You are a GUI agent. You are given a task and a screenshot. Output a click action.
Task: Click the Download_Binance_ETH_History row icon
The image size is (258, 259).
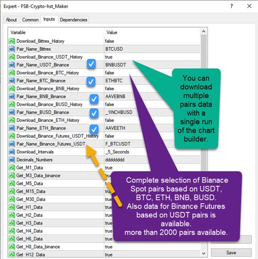click(x=12, y=120)
